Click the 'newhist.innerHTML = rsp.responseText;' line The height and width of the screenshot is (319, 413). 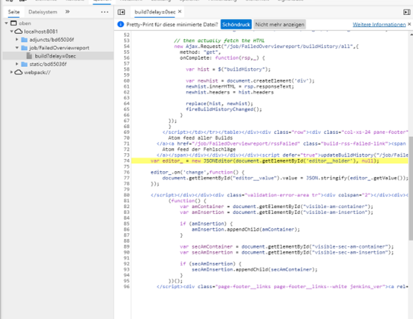click(x=240, y=87)
